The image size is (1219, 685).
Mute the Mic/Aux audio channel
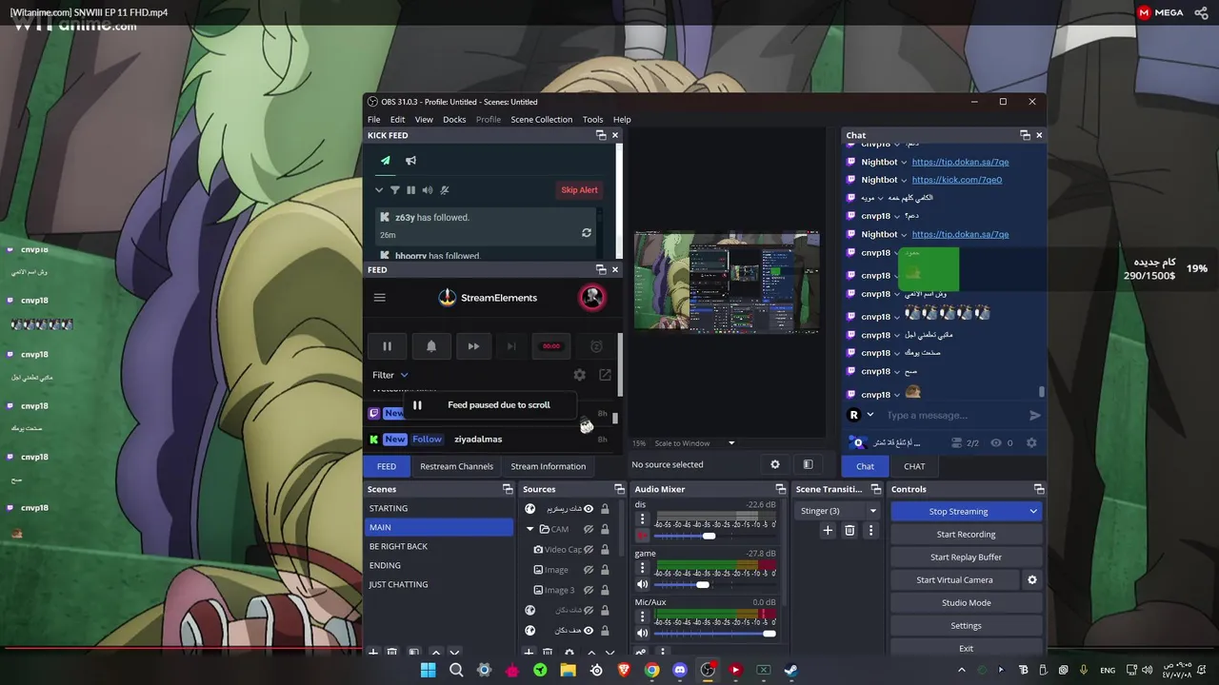tap(642, 633)
